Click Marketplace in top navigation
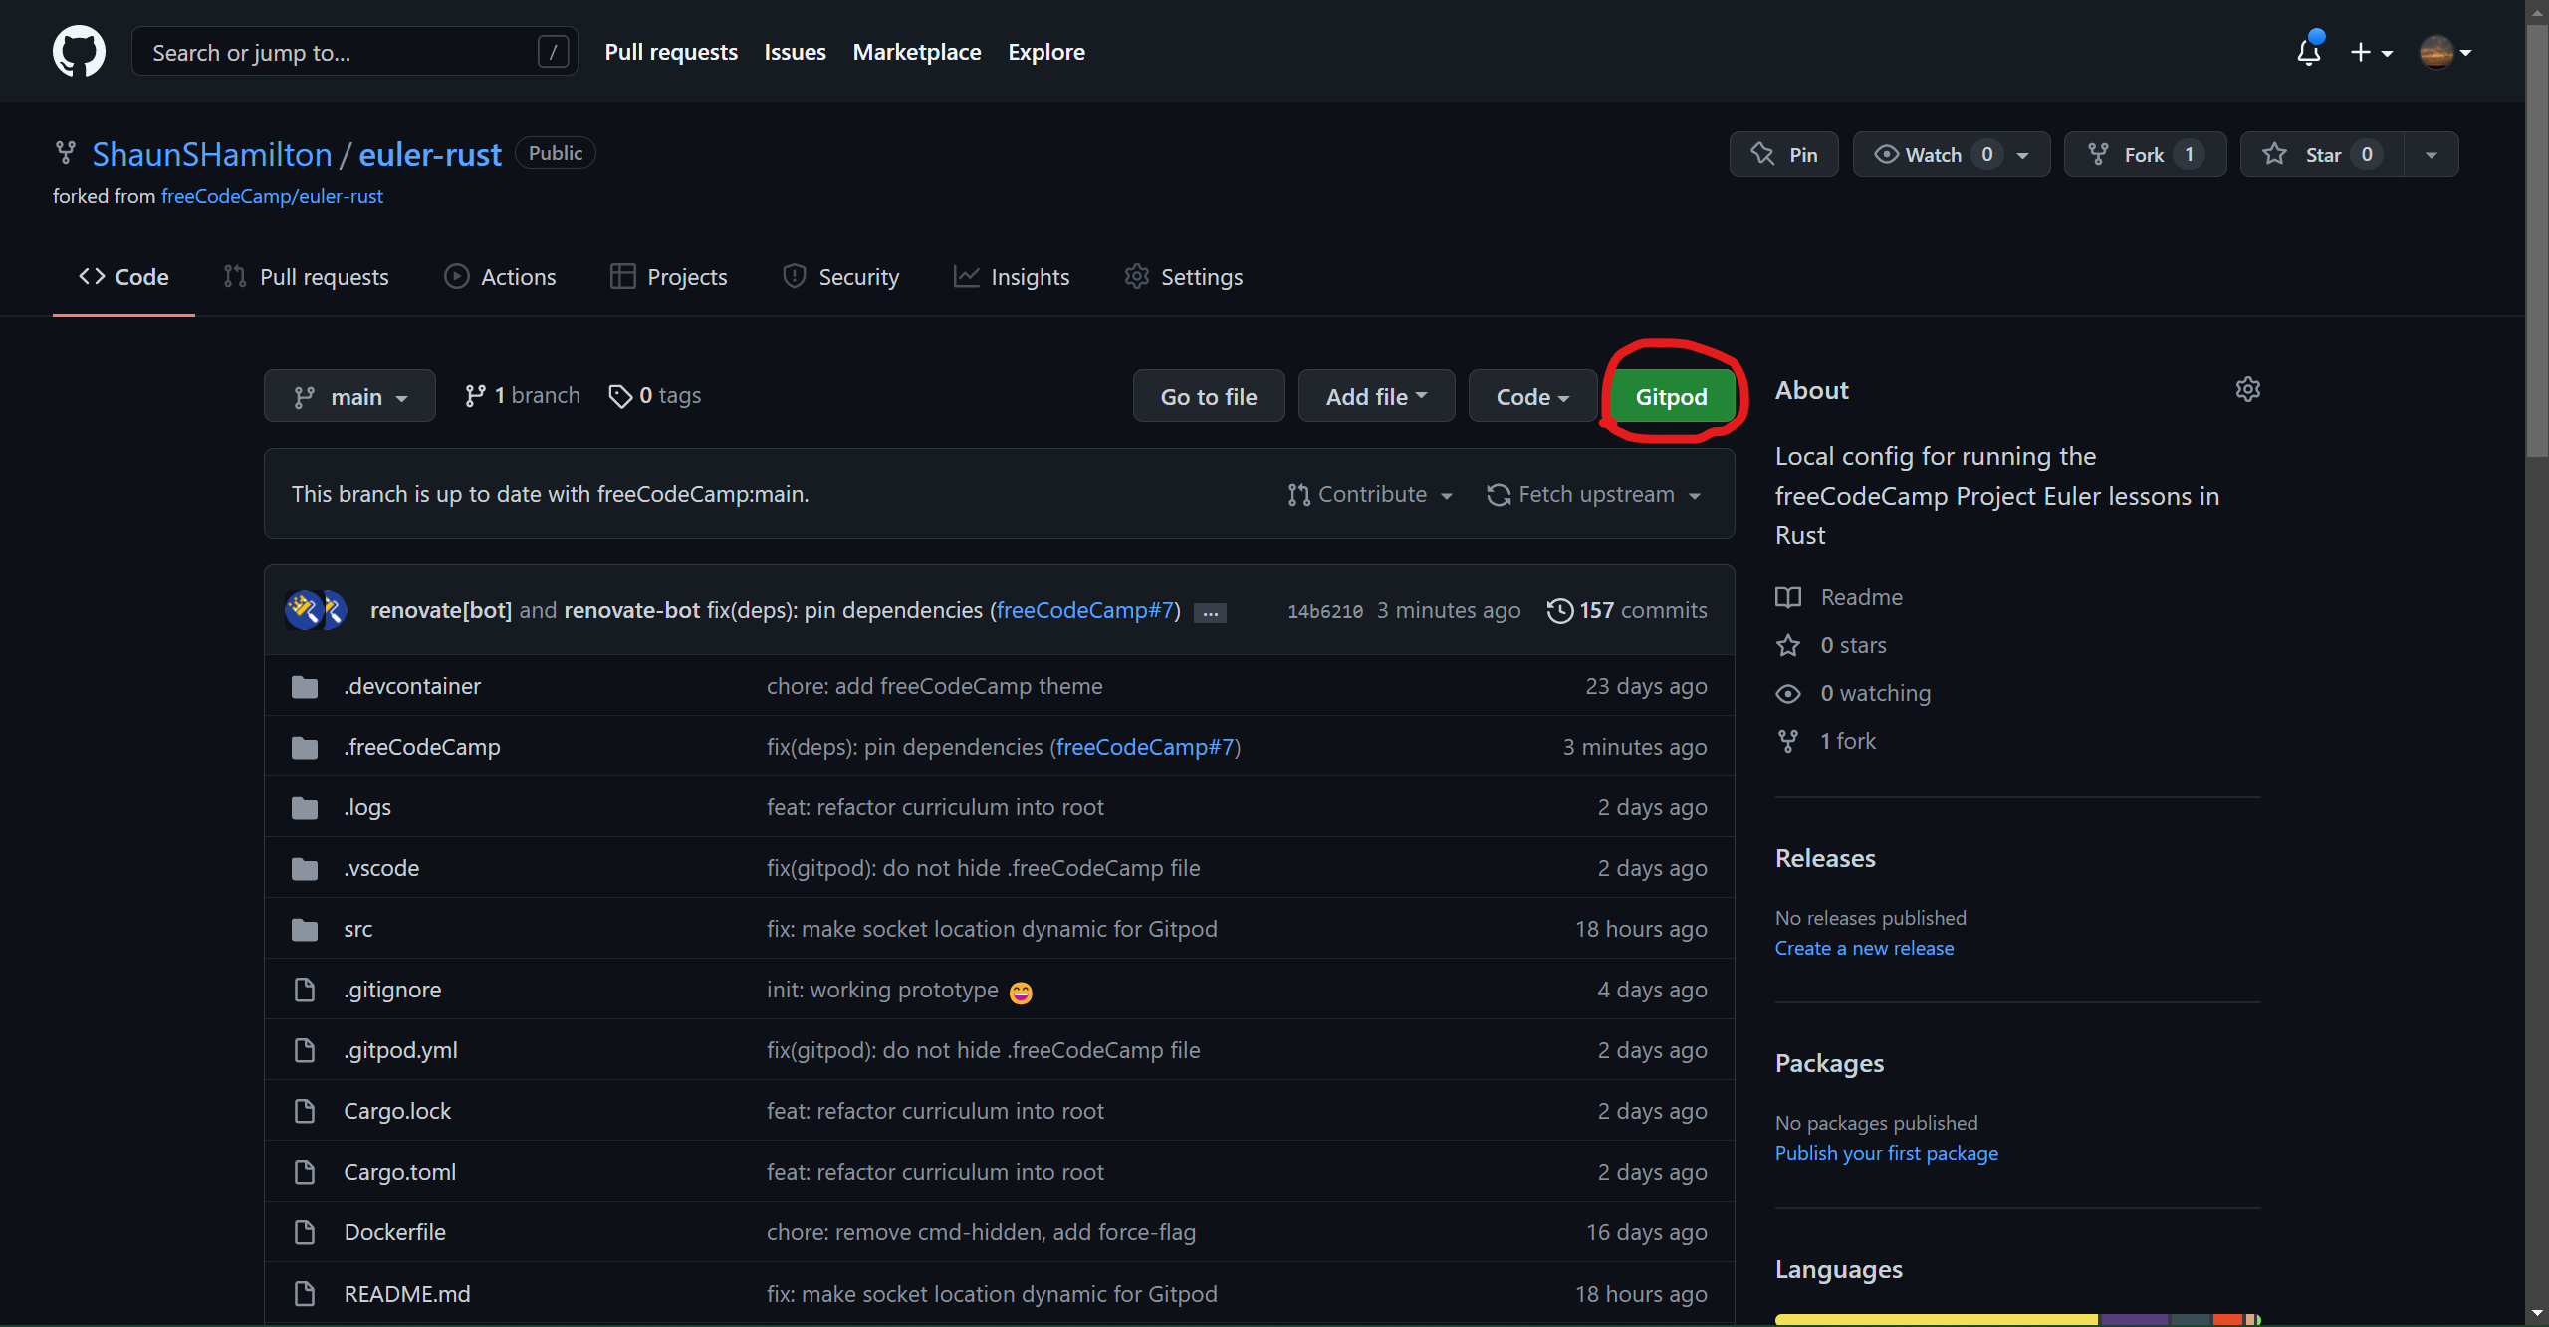The width and height of the screenshot is (2549, 1327). coord(917,52)
